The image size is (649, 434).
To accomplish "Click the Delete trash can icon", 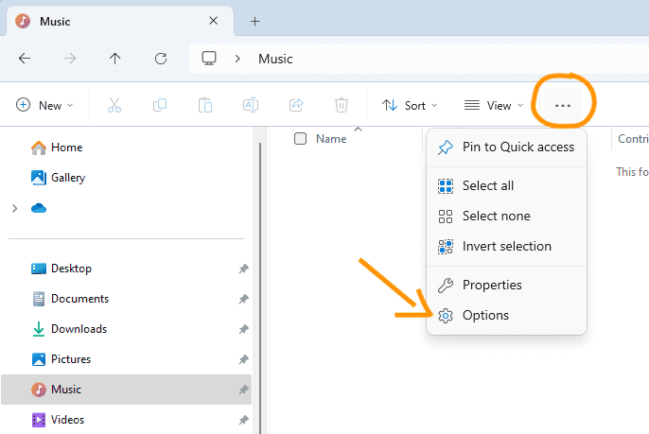I will (x=341, y=105).
